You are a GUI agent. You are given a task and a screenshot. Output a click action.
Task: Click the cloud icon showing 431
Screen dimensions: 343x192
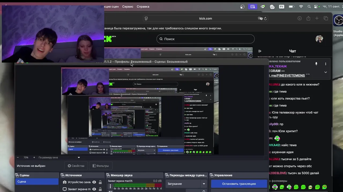pyautogui.click(x=272, y=7)
